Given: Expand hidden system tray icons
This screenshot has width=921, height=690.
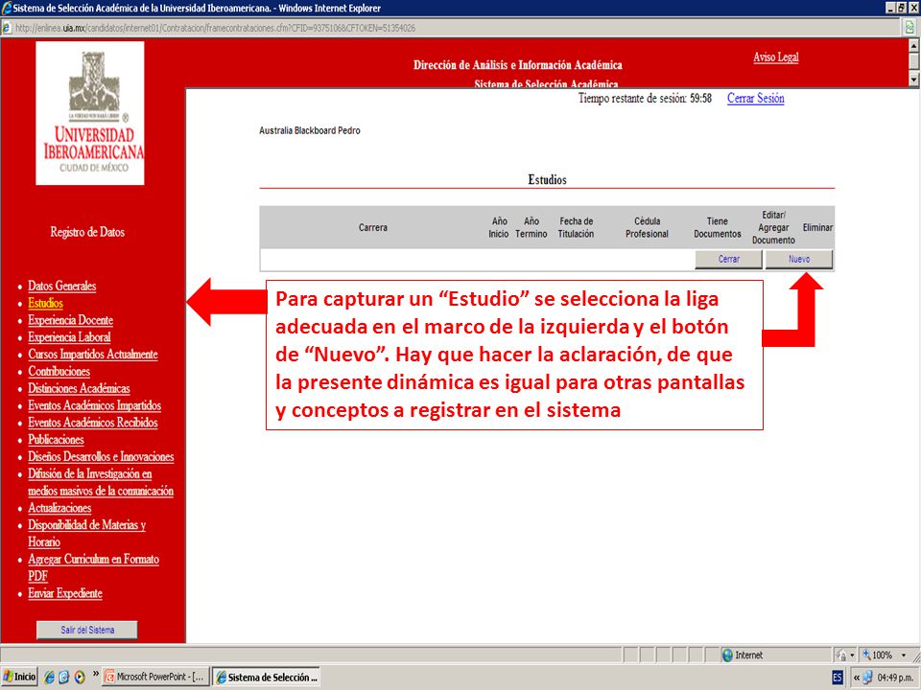Looking at the screenshot, I should tap(857, 678).
